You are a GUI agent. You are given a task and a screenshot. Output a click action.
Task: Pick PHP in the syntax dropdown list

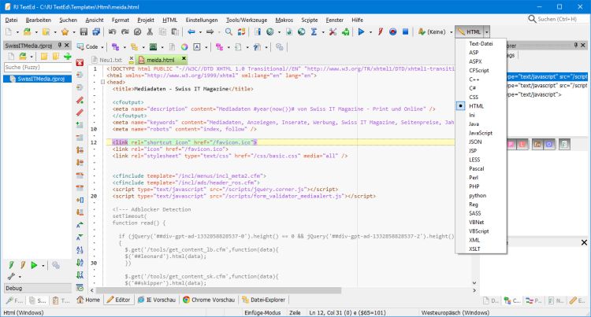click(x=474, y=185)
